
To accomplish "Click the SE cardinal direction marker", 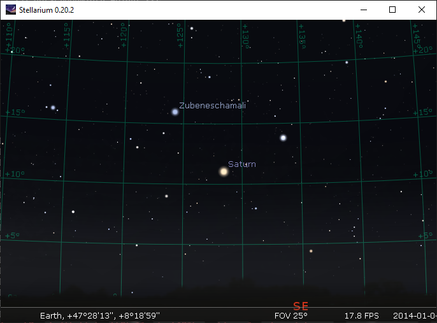I will [301, 306].
